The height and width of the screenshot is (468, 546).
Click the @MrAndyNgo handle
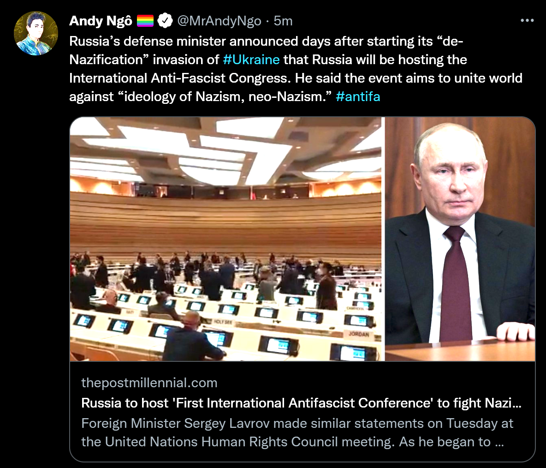pos(219,21)
